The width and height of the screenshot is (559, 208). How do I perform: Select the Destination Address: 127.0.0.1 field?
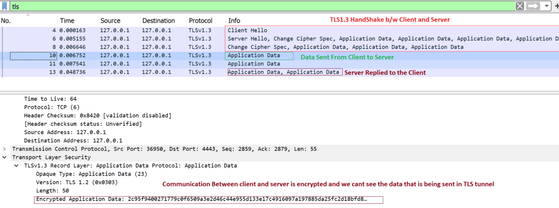point(73,140)
